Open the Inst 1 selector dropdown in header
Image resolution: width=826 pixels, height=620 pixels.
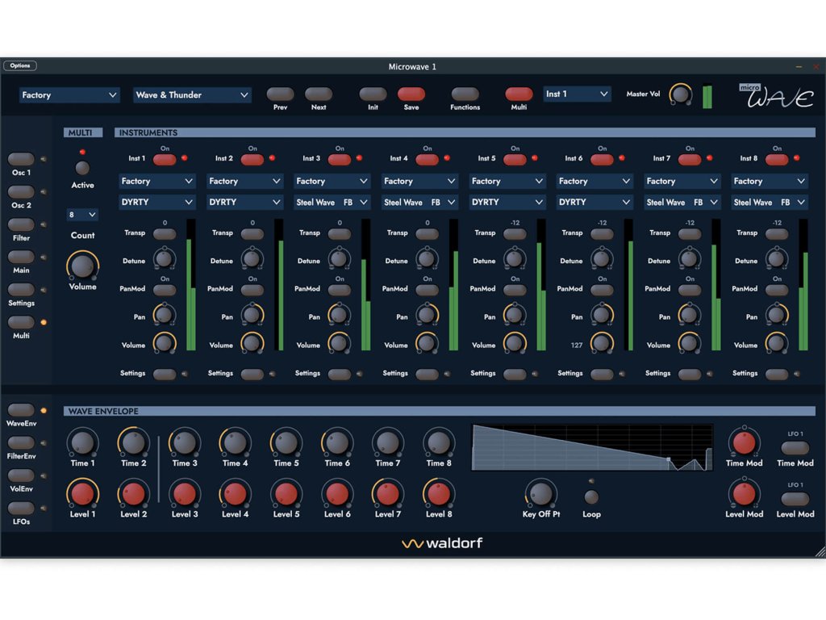[x=577, y=94]
